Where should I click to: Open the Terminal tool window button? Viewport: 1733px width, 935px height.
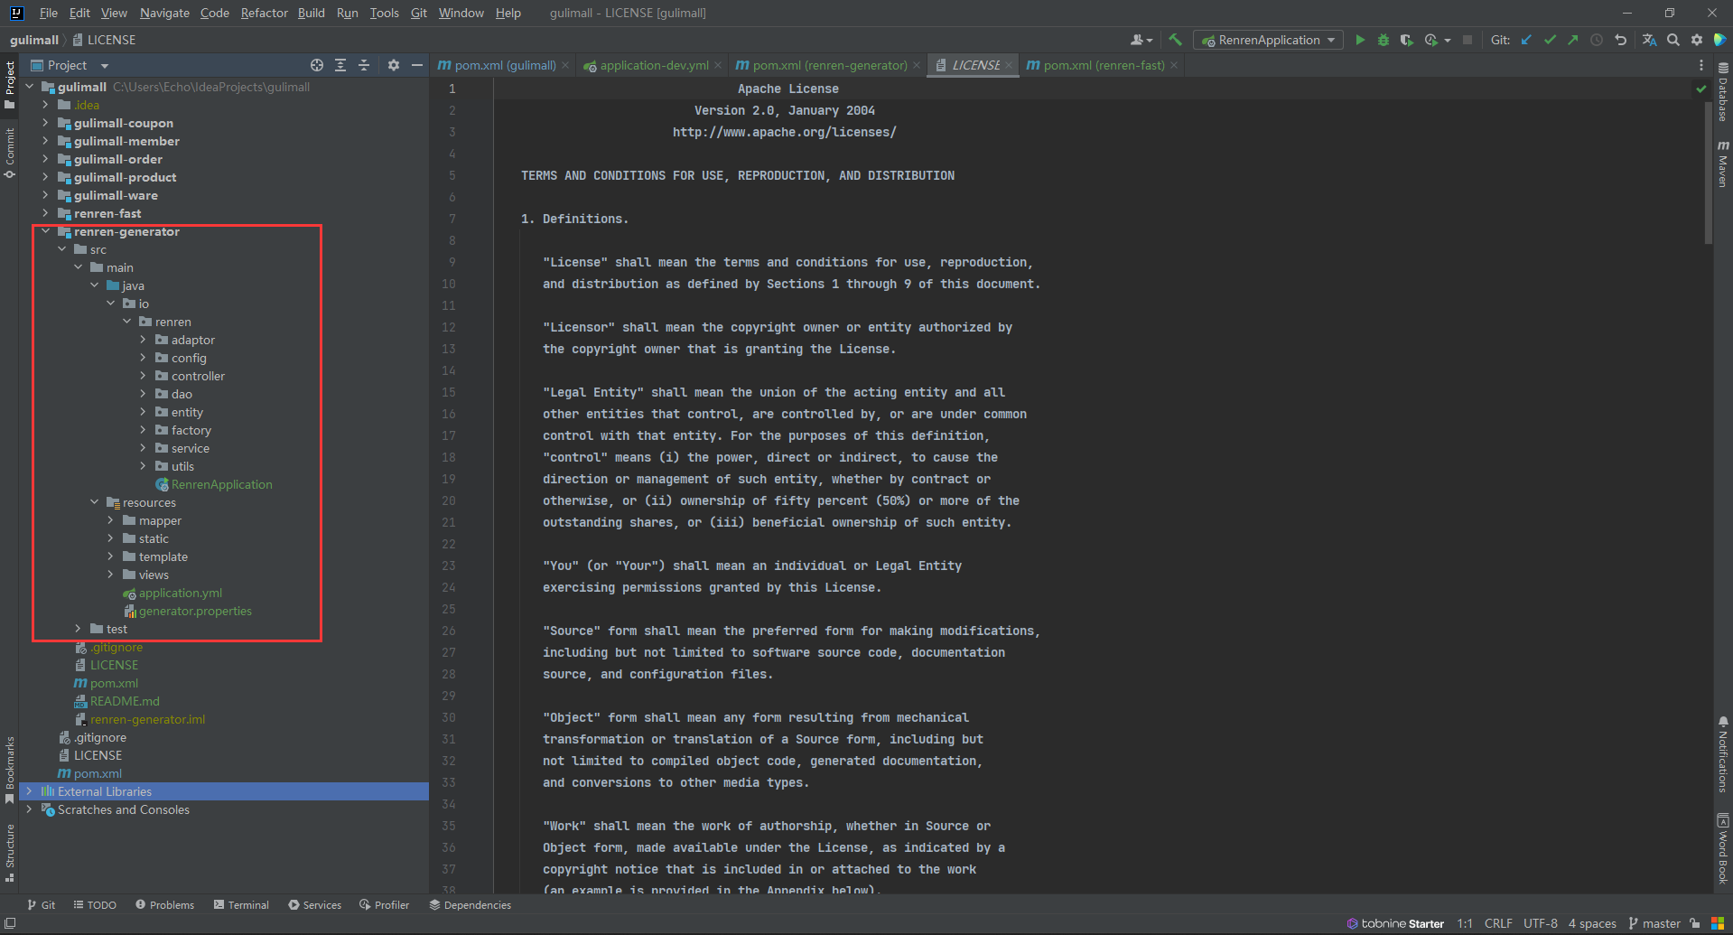[241, 904]
